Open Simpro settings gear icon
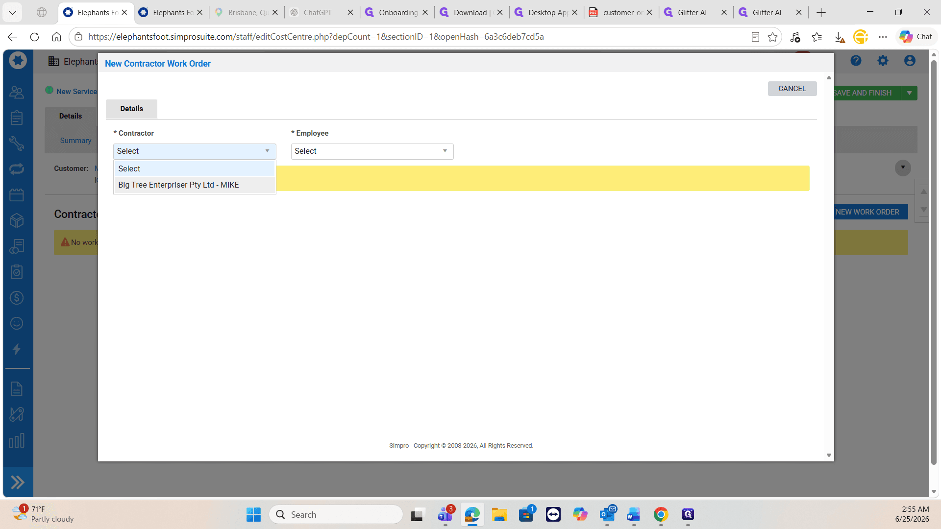Image resolution: width=941 pixels, height=529 pixels. pyautogui.click(x=883, y=61)
